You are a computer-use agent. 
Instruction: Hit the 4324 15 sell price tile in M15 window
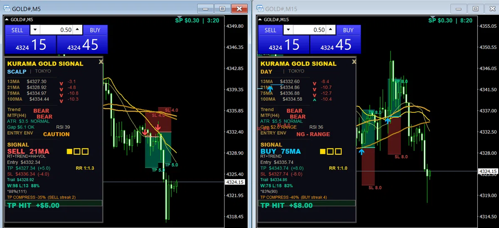point(284,45)
